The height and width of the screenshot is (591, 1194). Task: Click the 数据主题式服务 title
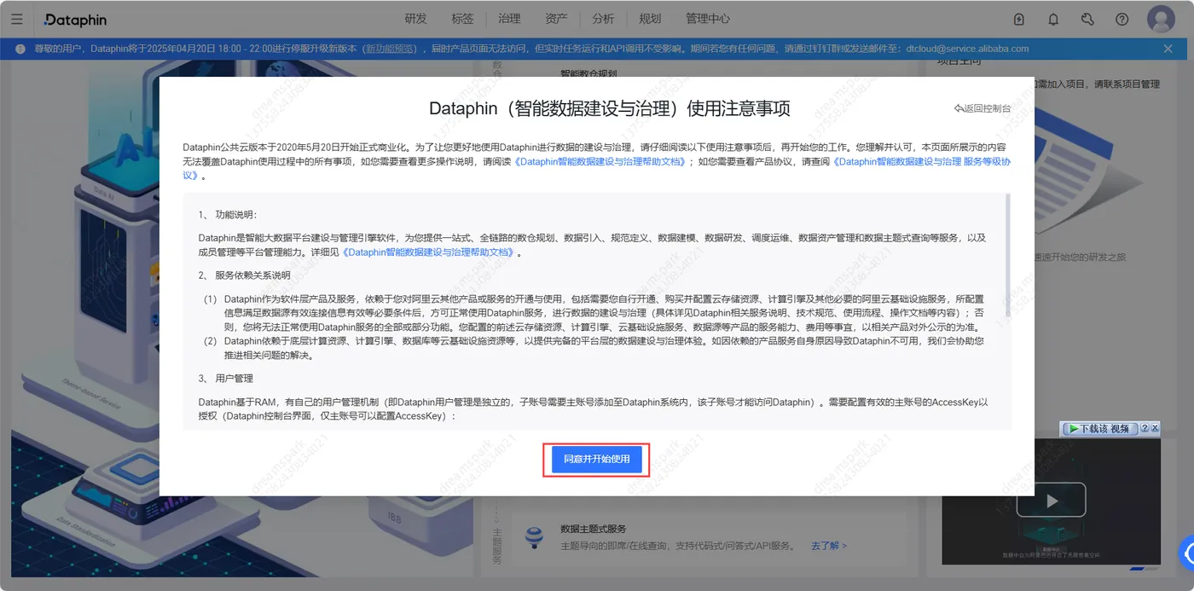point(594,529)
